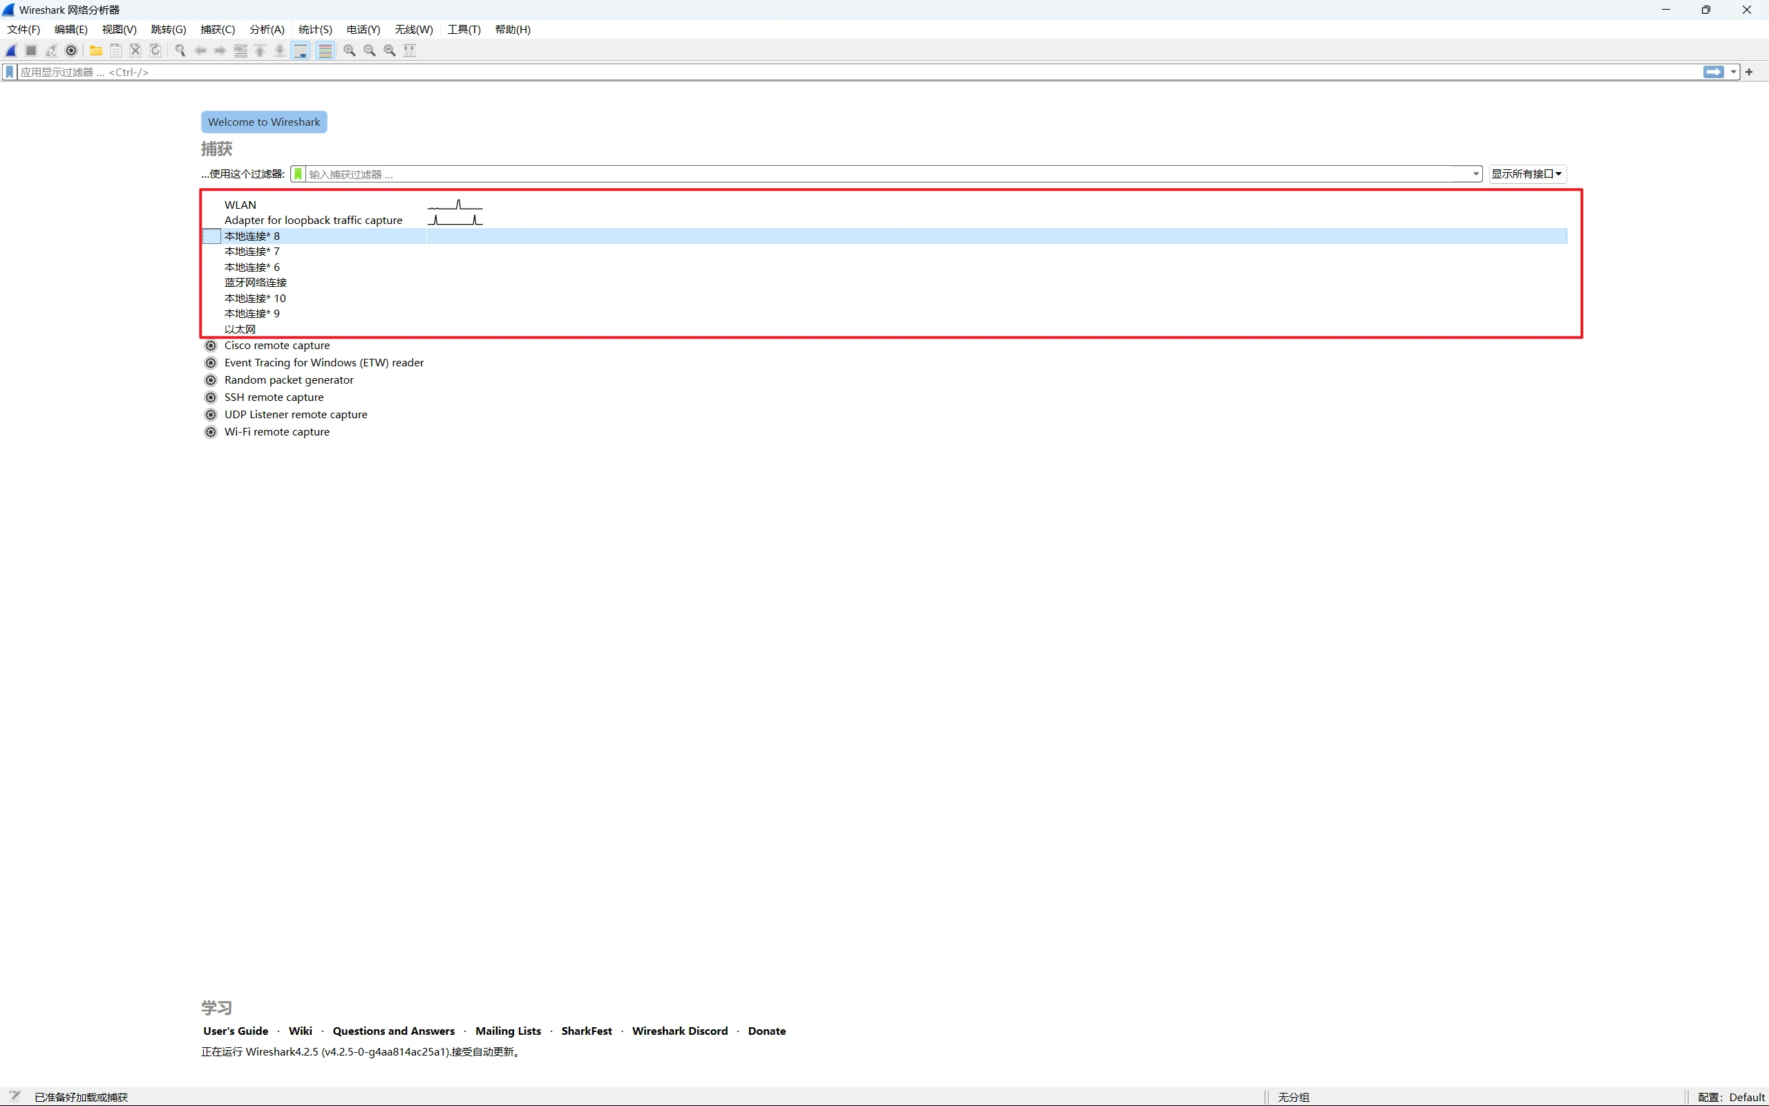This screenshot has width=1769, height=1106.
Task: Start capturing packets with the shark fin icon
Action: coord(12,50)
